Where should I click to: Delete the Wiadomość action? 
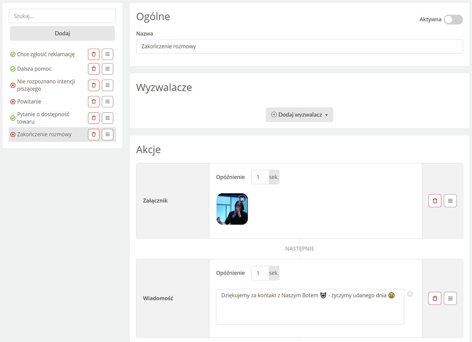click(x=435, y=298)
